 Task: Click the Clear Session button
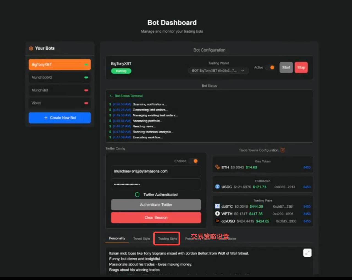click(x=156, y=217)
